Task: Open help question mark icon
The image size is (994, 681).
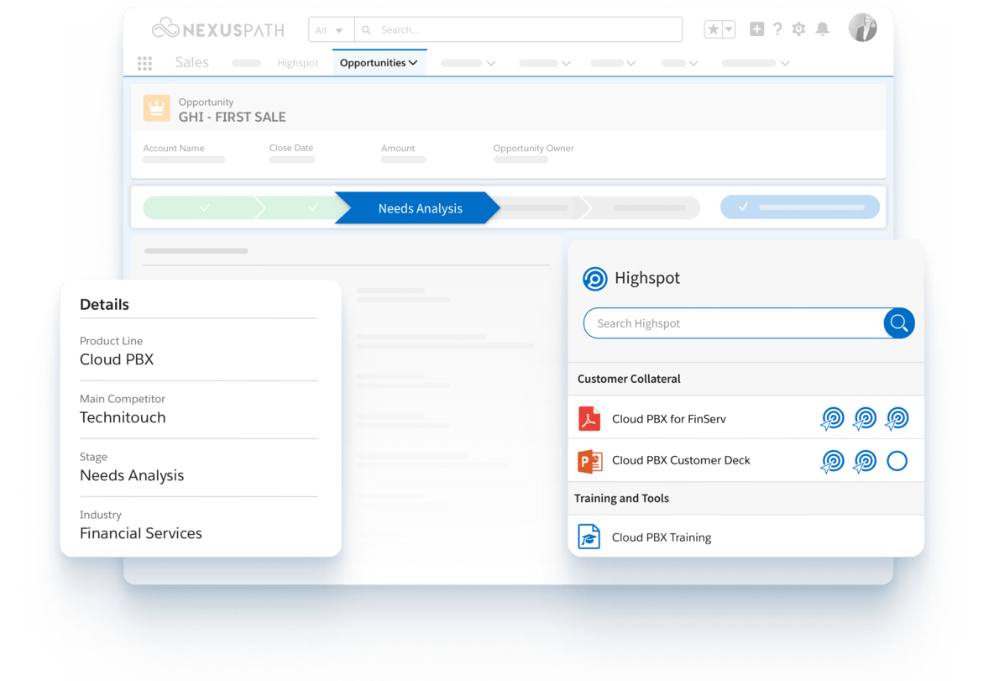Action: [x=778, y=29]
